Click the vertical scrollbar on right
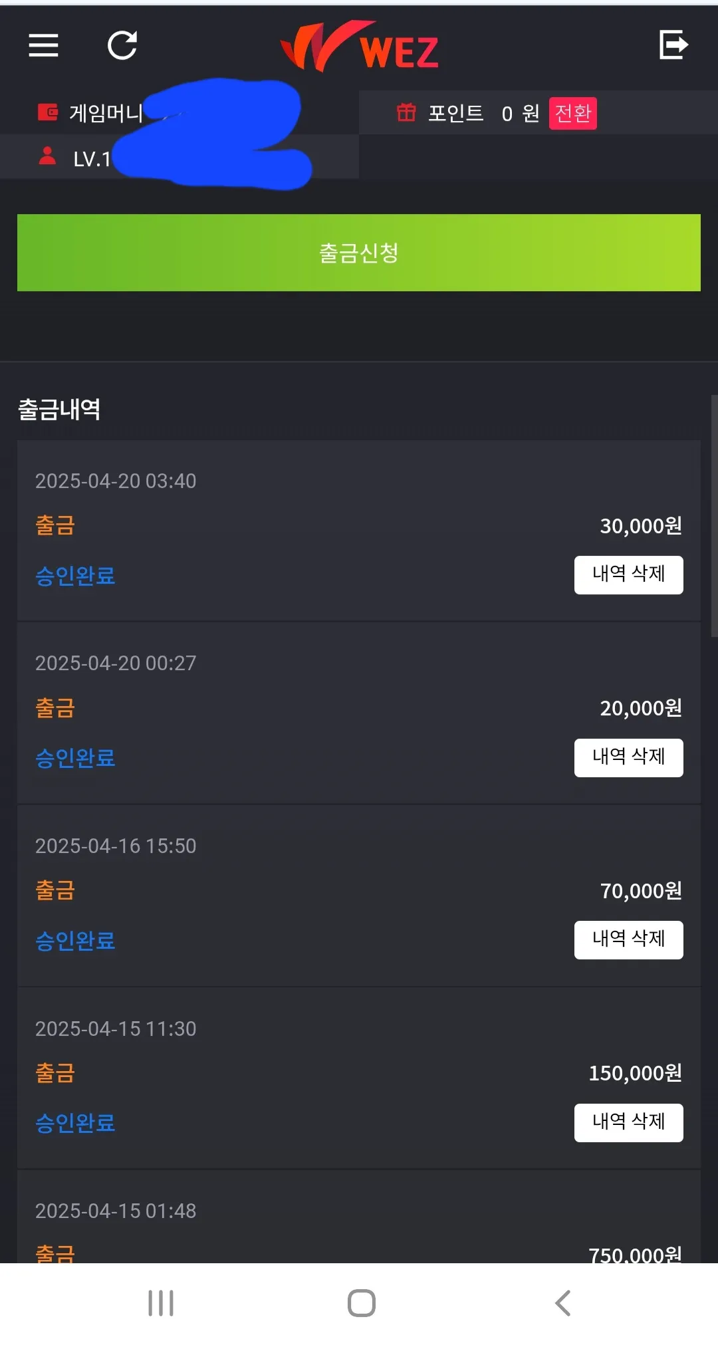Viewport: 718px width, 1347px height. pyautogui.click(x=714, y=517)
